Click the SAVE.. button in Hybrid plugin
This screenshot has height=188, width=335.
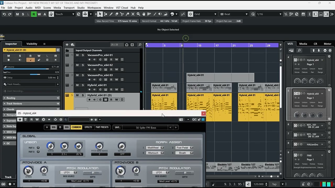[118, 127]
